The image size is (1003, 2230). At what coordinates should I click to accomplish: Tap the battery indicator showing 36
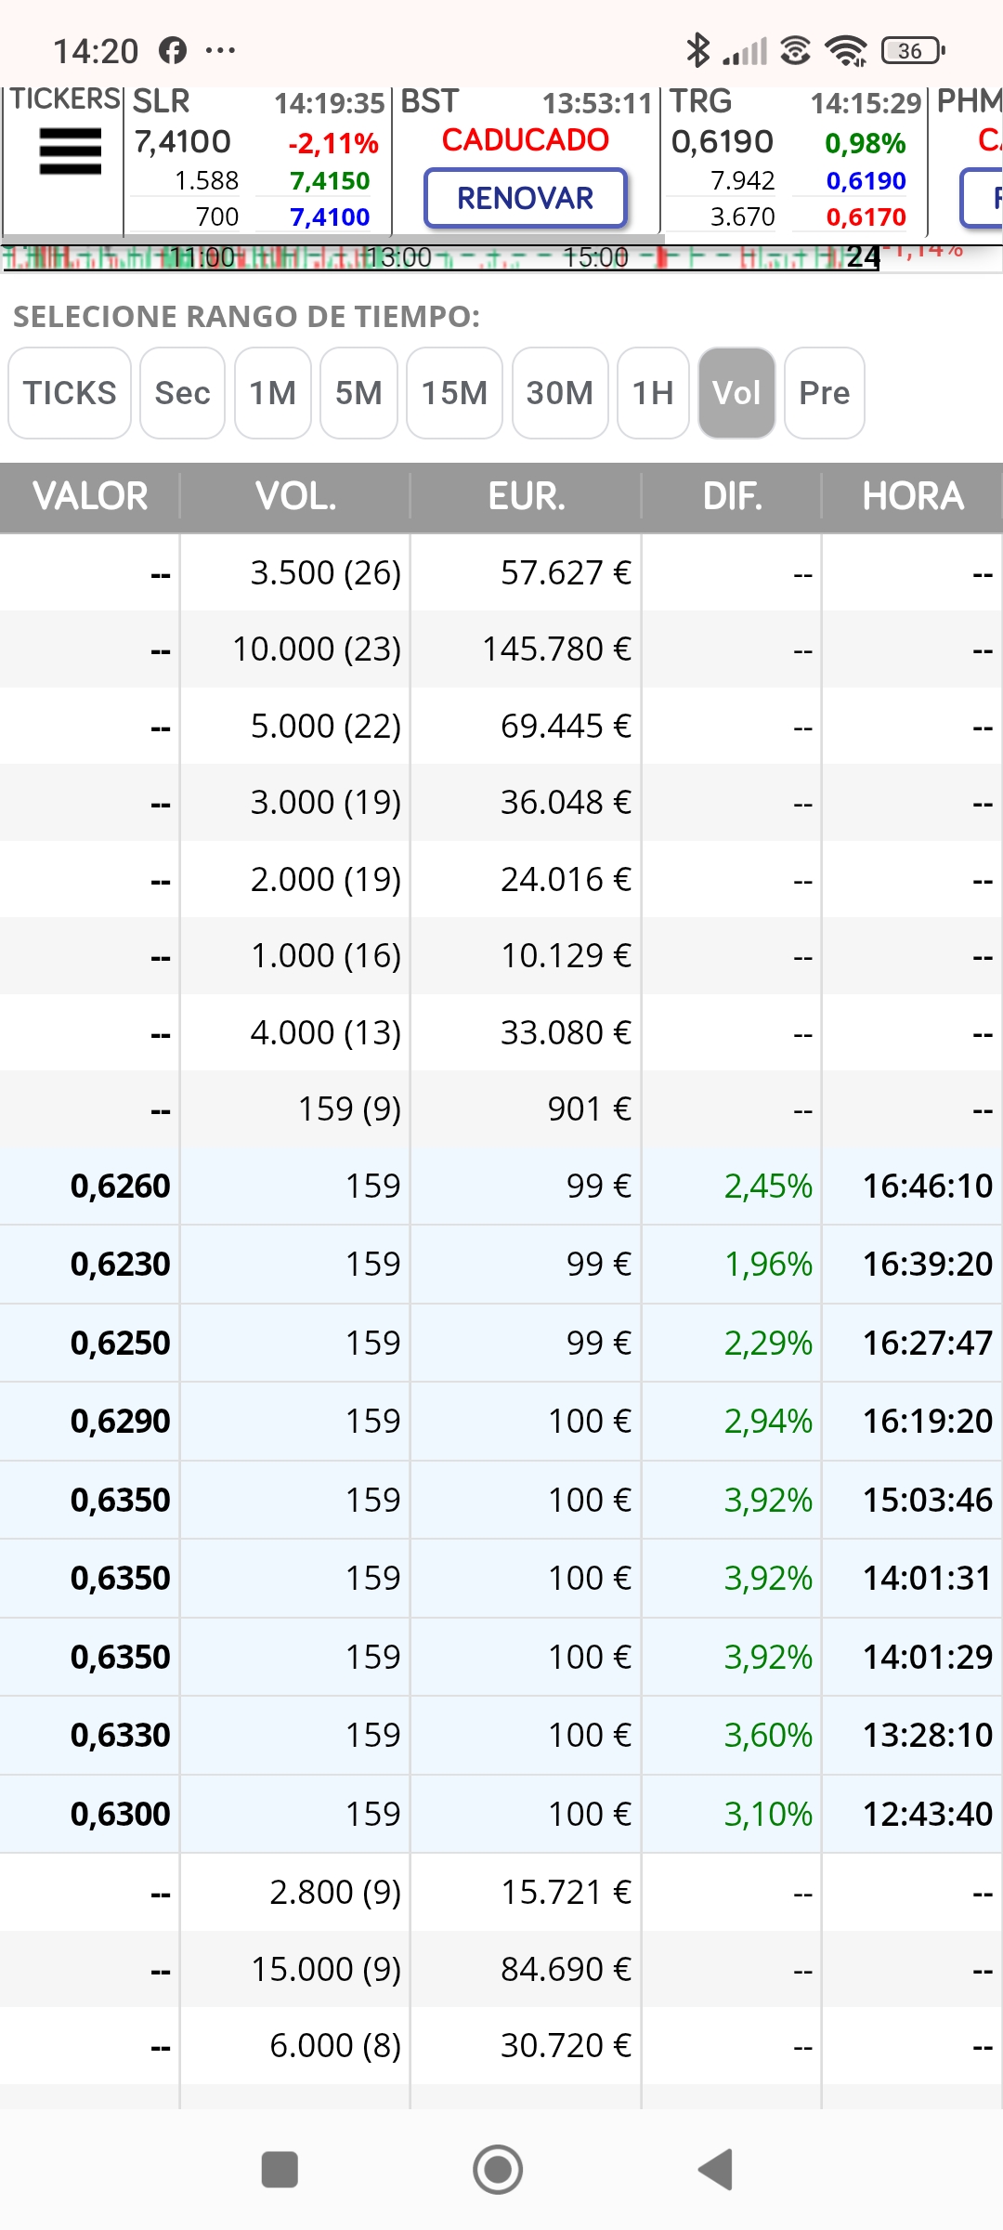pyautogui.click(x=913, y=50)
